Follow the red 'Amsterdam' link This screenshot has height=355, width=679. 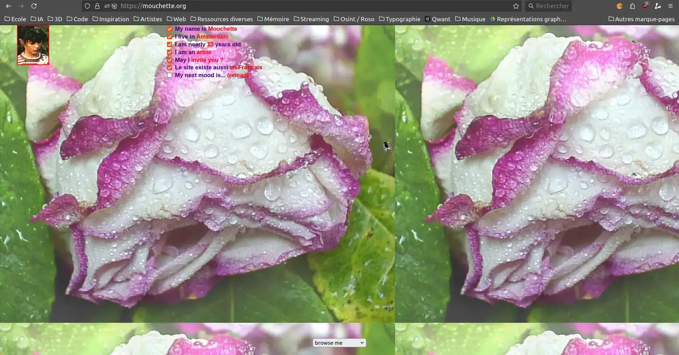[212, 36]
